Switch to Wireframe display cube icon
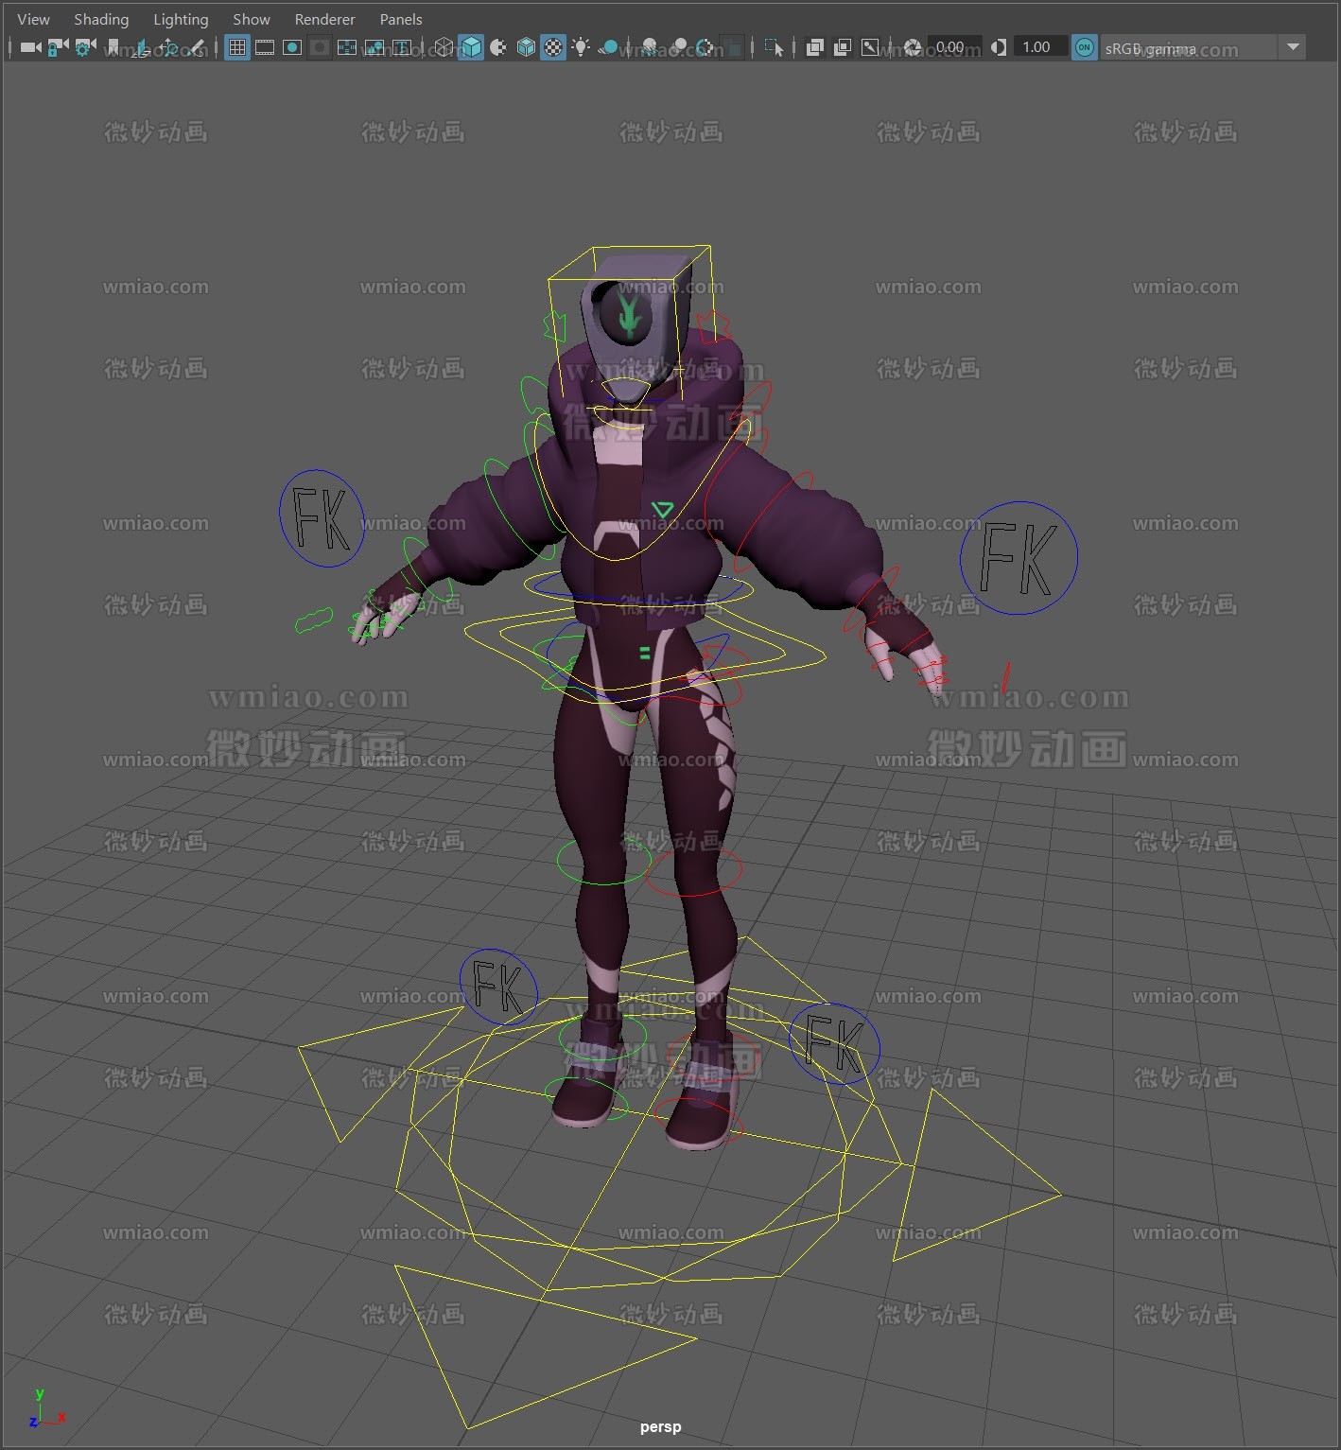 [444, 47]
